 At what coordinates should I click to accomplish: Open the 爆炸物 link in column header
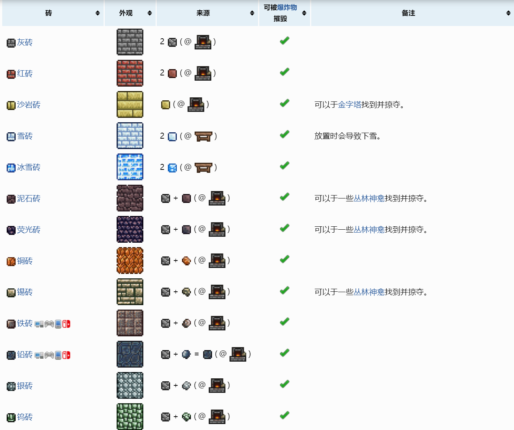click(x=287, y=7)
